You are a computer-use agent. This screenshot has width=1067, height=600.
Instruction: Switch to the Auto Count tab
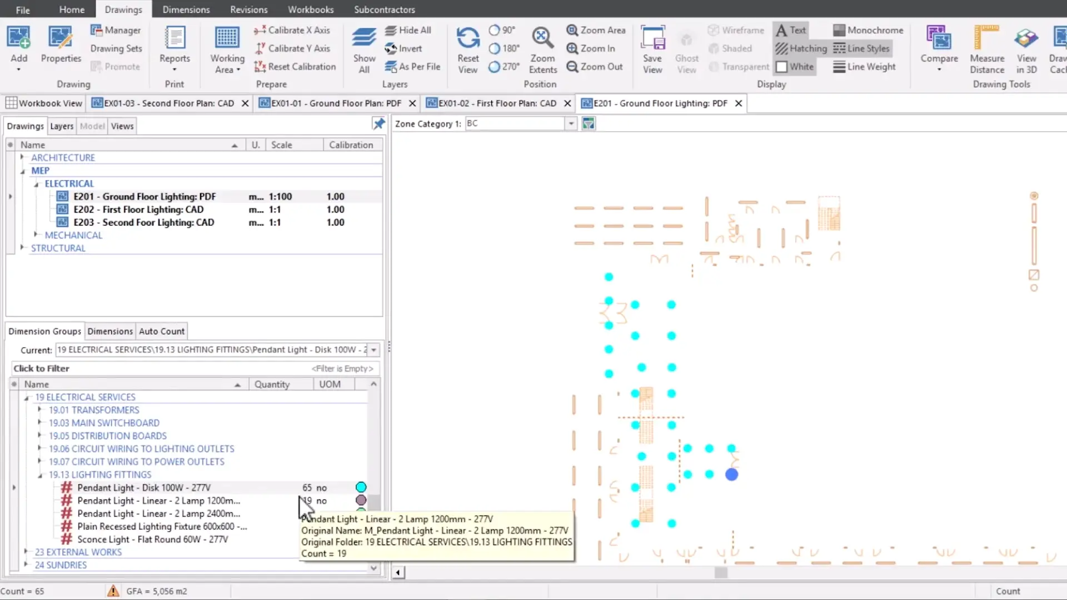pyautogui.click(x=161, y=331)
